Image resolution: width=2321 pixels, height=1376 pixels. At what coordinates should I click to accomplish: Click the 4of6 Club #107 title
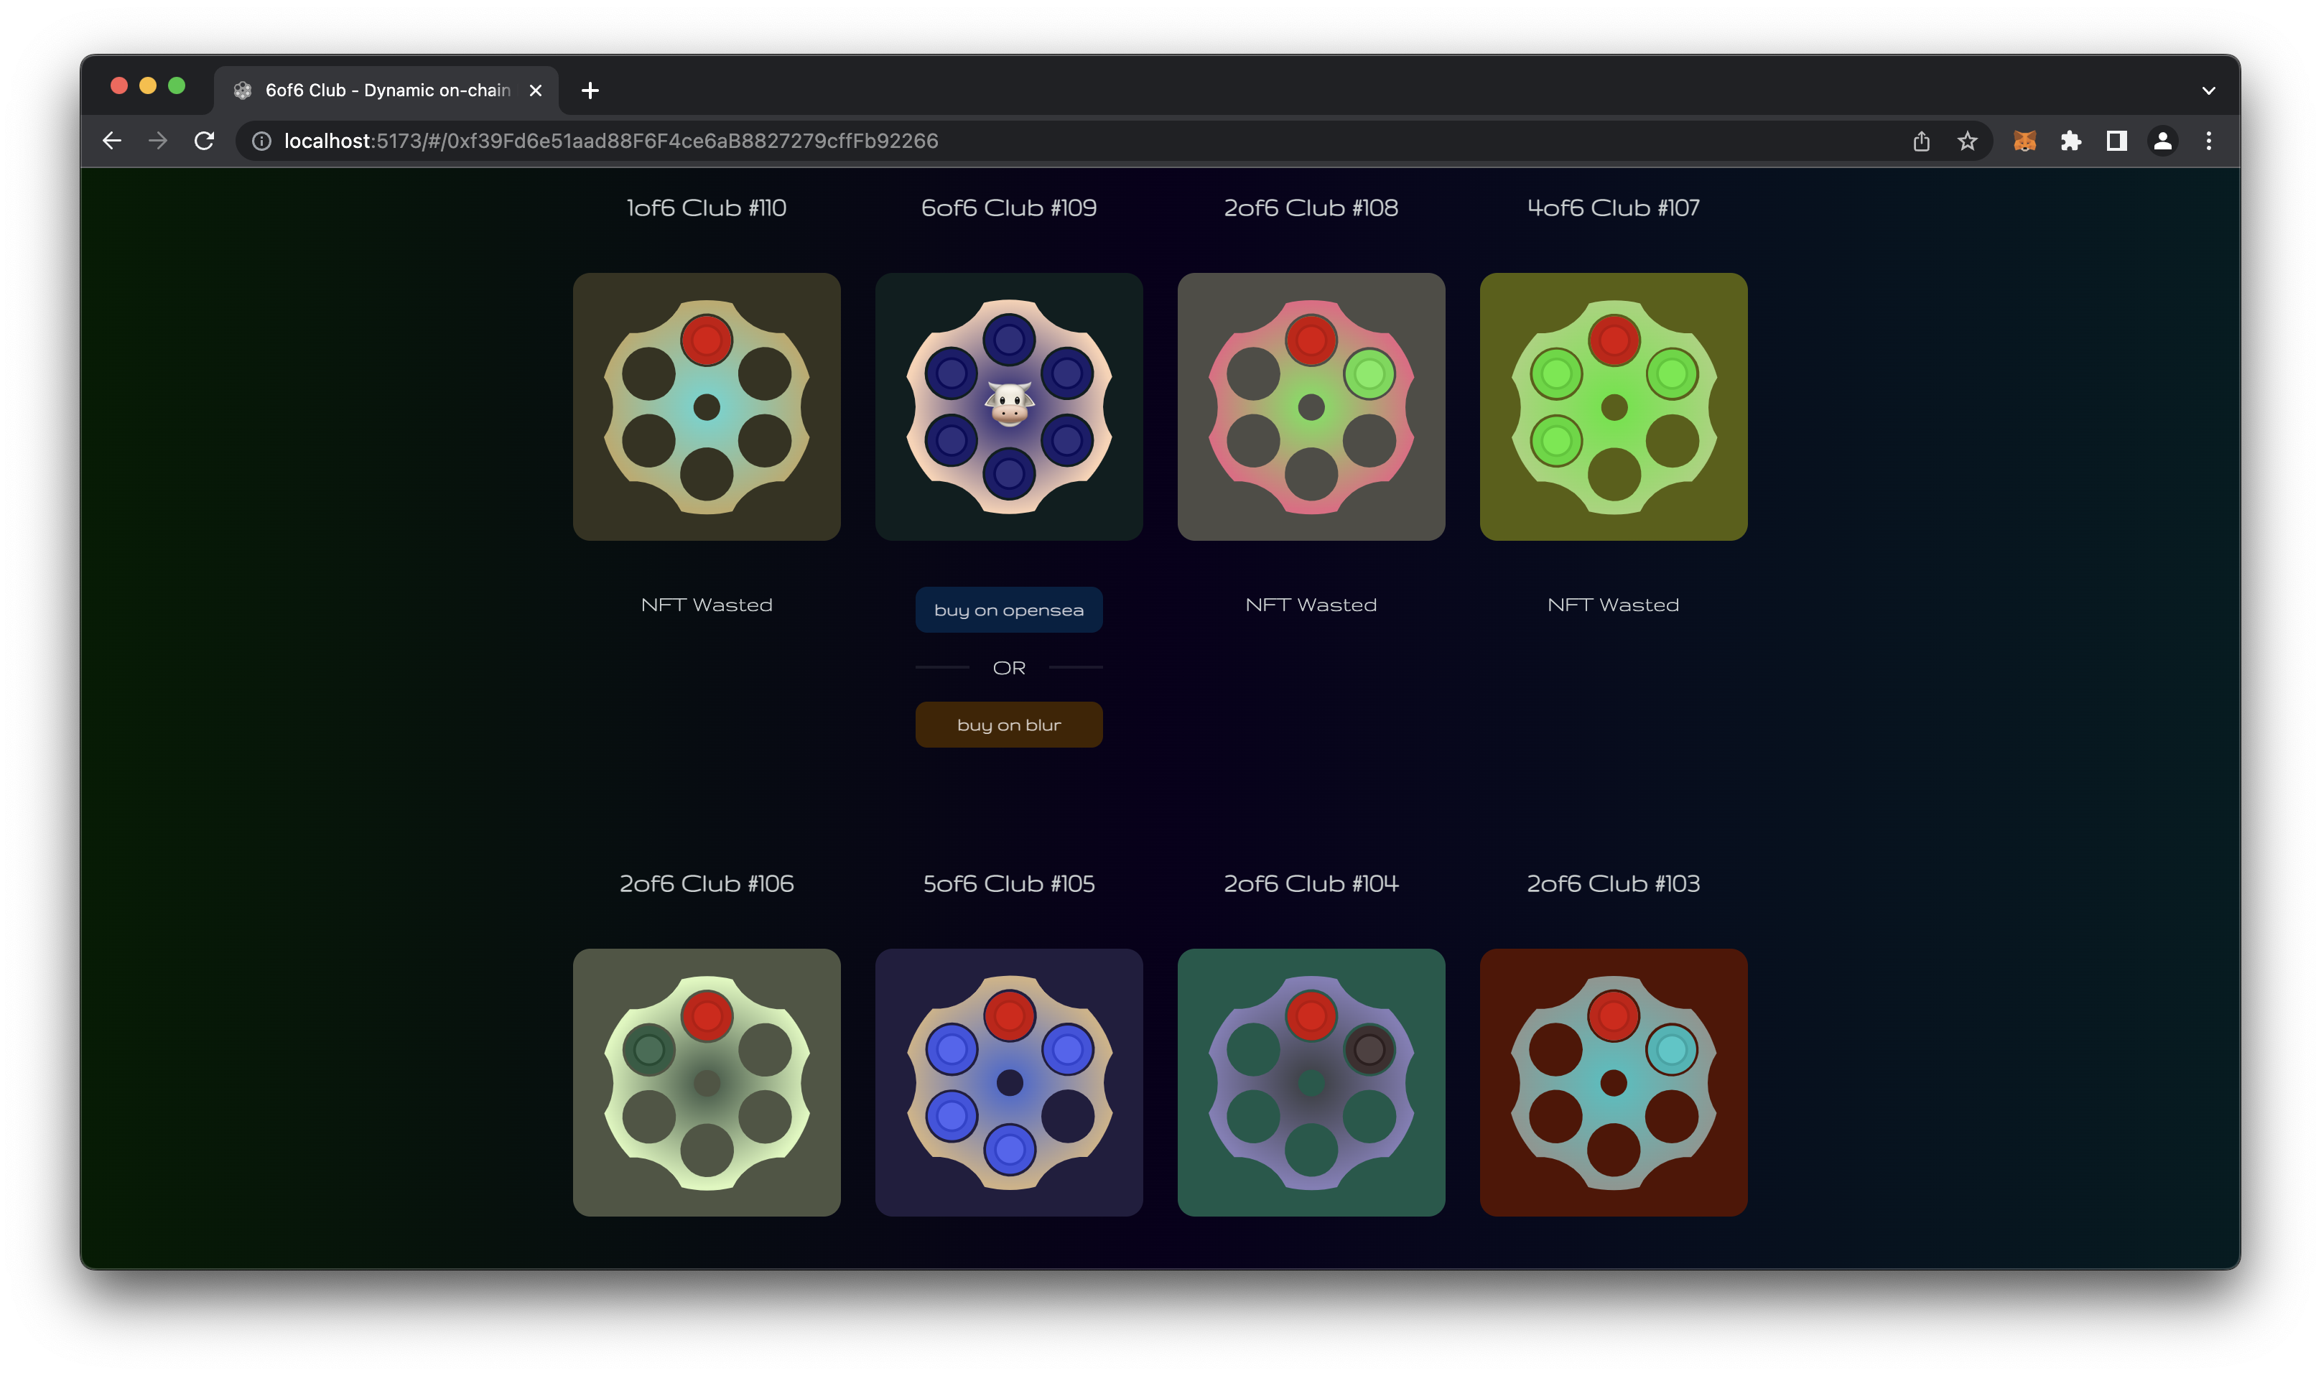pos(1613,208)
